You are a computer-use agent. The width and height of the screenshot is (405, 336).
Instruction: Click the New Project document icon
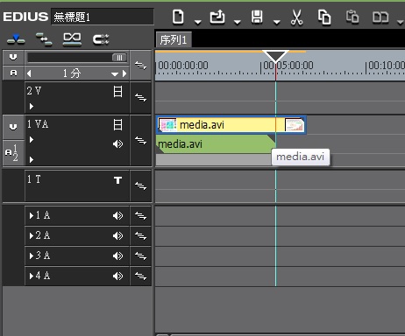pyautogui.click(x=178, y=17)
